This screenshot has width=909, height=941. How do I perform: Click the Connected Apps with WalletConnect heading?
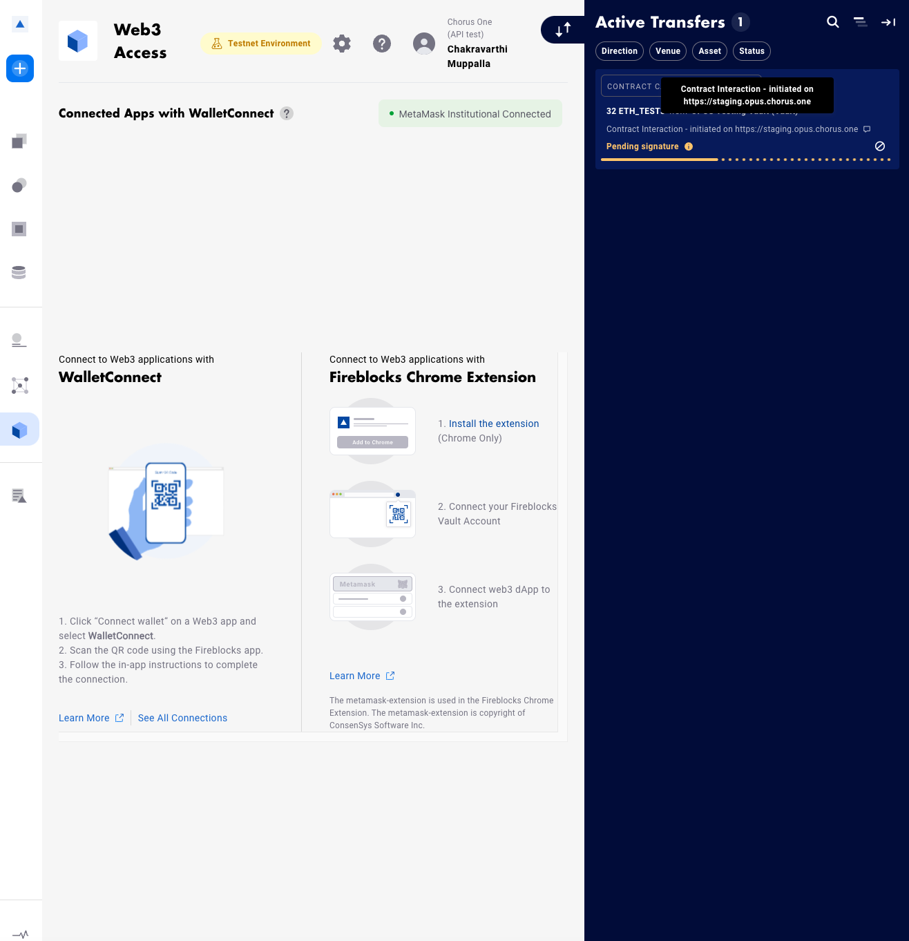pos(166,113)
